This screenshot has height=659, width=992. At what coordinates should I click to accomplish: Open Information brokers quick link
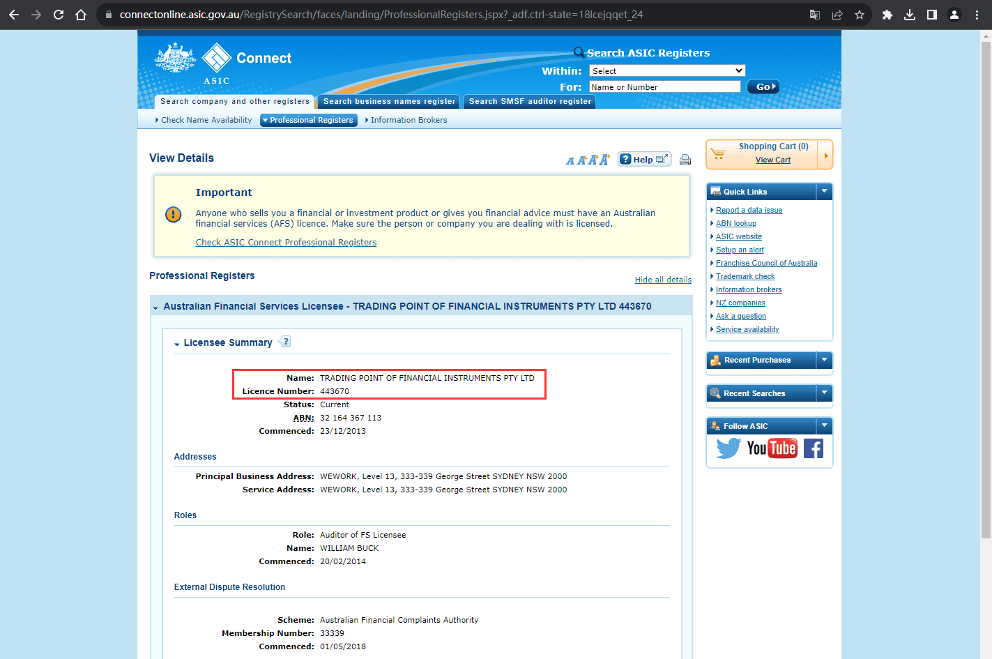click(x=749, y=289)
